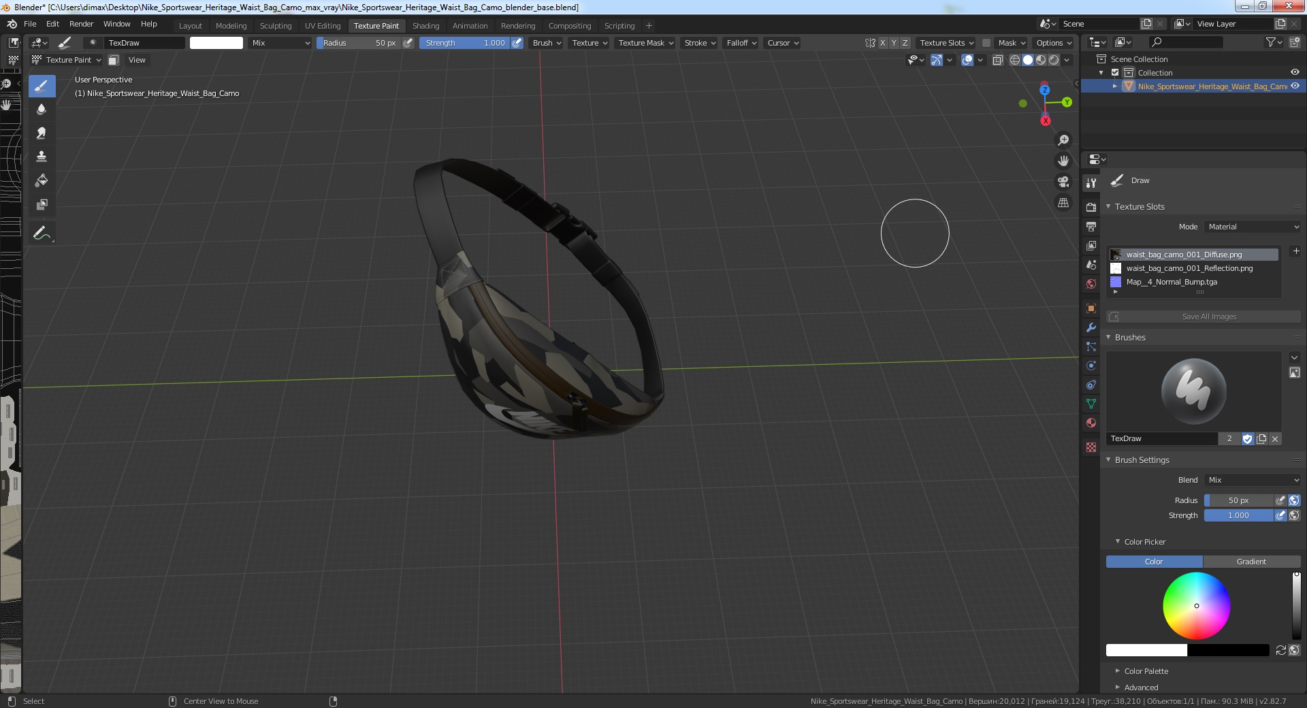Open the viewport View menu
Viewport: 1307px width, 708px height.
137,60
